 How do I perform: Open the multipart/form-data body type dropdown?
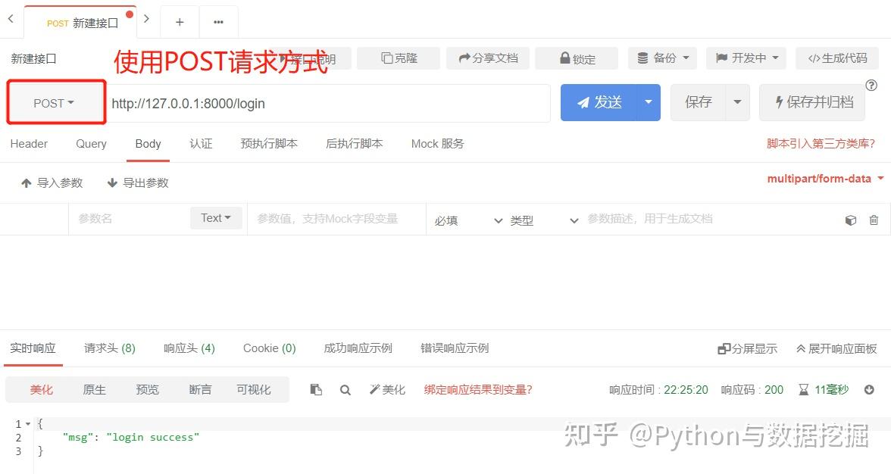click(x=825, y=179)
